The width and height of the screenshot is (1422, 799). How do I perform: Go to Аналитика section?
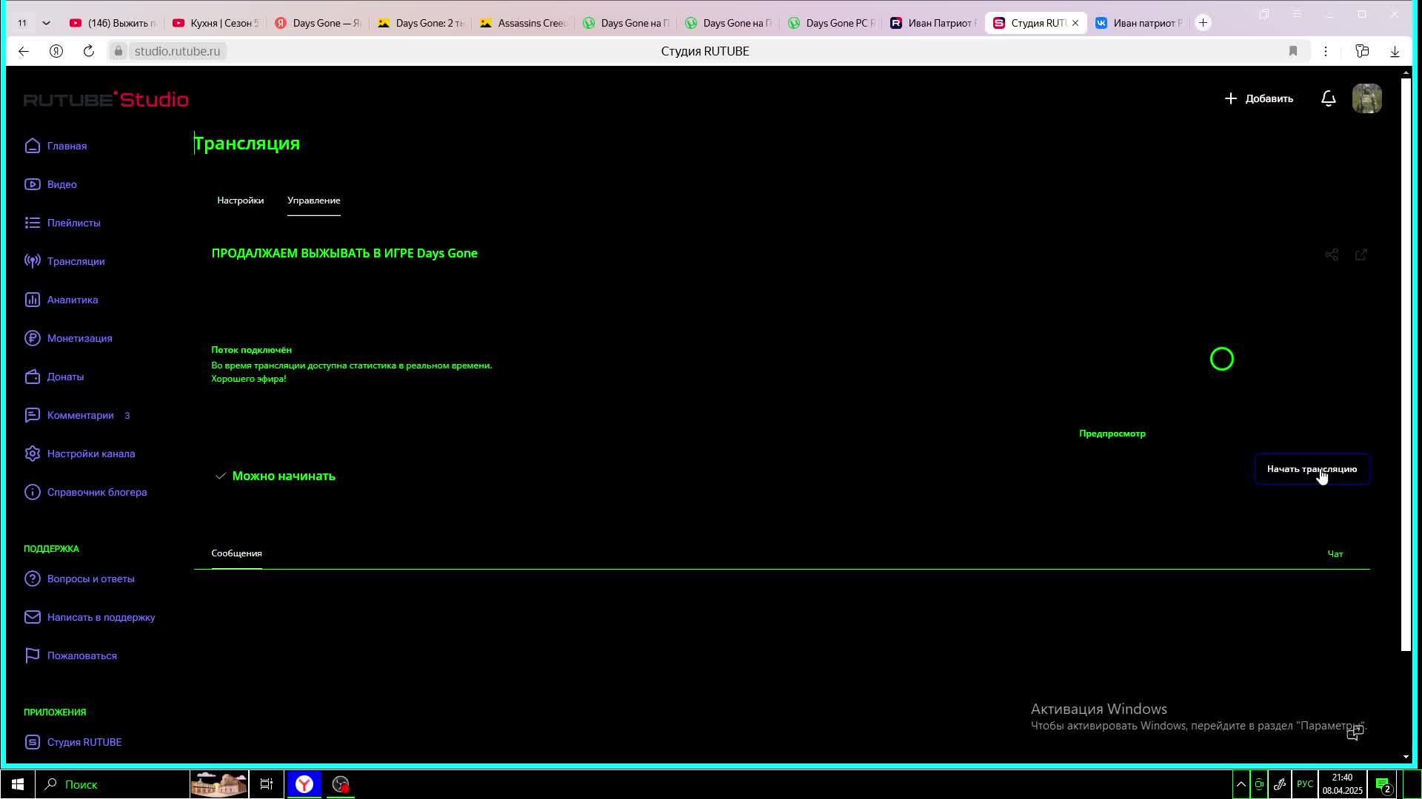coord(72,300)
